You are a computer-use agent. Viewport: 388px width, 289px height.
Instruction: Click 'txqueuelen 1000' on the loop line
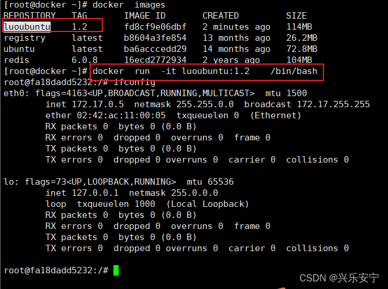click(116, 204)
